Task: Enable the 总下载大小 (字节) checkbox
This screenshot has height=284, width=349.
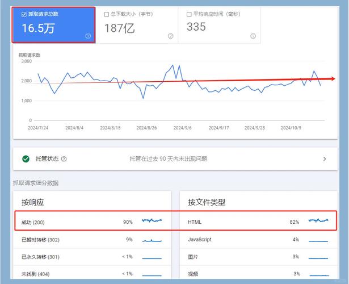Action: pos(106,14)
